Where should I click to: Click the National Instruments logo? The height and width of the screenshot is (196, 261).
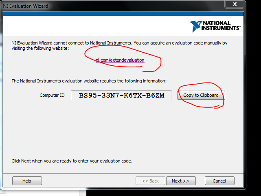215,26
